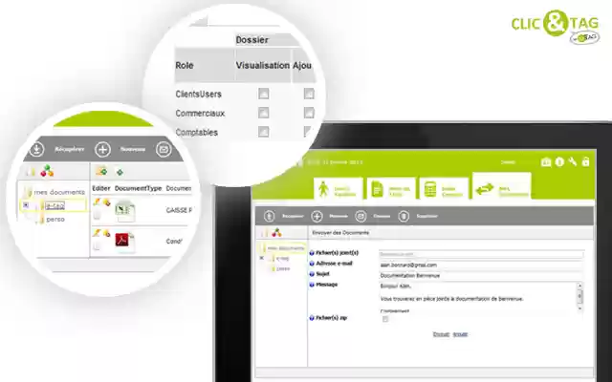Screen dimensions: 612x382
Task: Click help icon beside Adresse e-mail
Action: (312, 264)
